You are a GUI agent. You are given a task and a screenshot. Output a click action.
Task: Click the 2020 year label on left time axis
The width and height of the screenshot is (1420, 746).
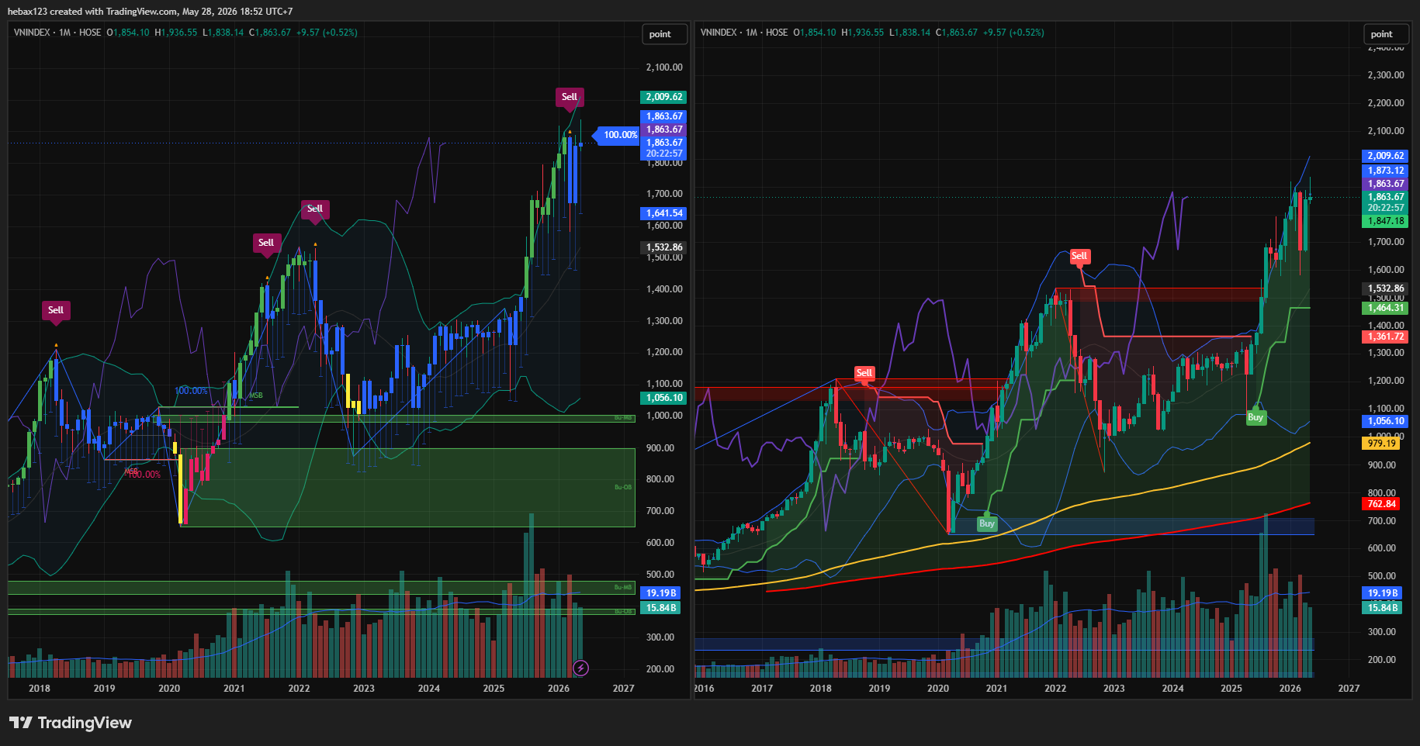169,689
